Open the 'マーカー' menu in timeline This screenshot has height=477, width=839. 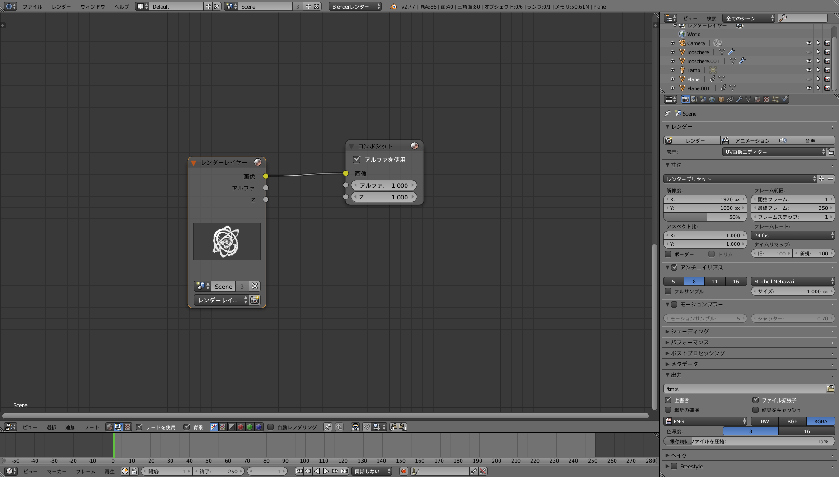pos(57,471)
